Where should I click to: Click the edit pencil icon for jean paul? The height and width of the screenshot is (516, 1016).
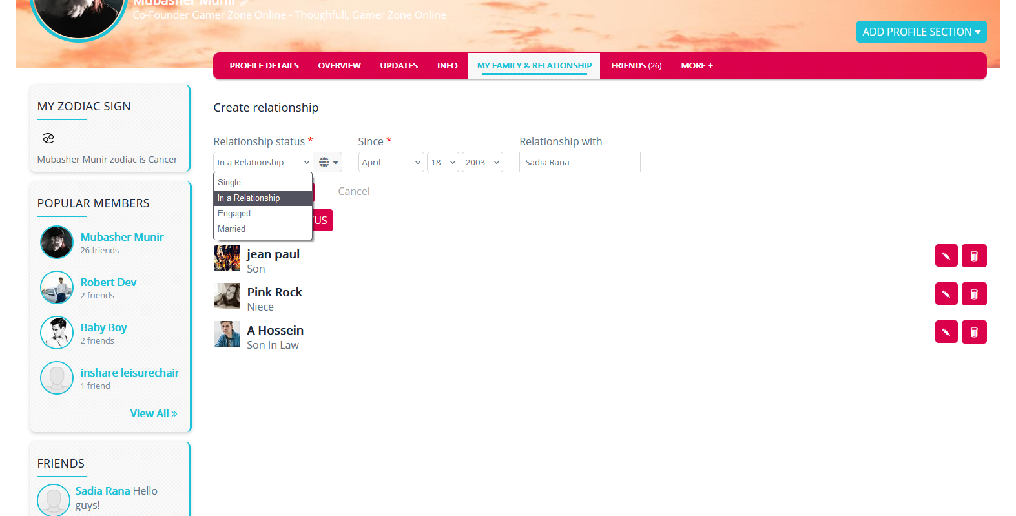click(946, 256)
